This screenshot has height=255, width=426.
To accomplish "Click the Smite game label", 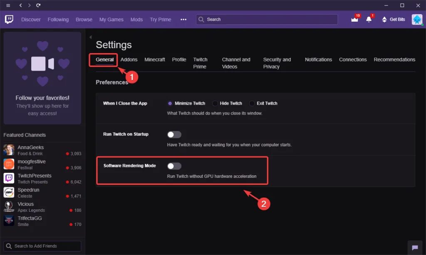I will click(x=23, y=224).
